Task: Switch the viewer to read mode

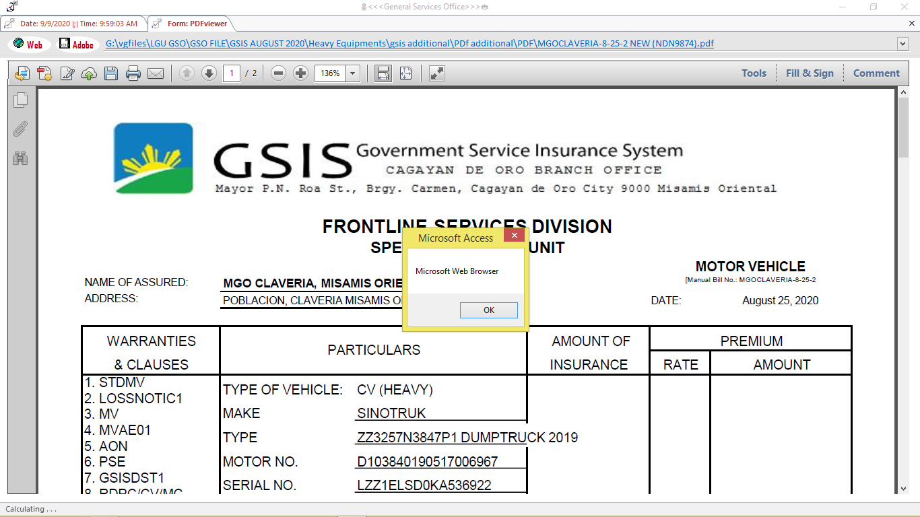Action: (x=437, y=73)
